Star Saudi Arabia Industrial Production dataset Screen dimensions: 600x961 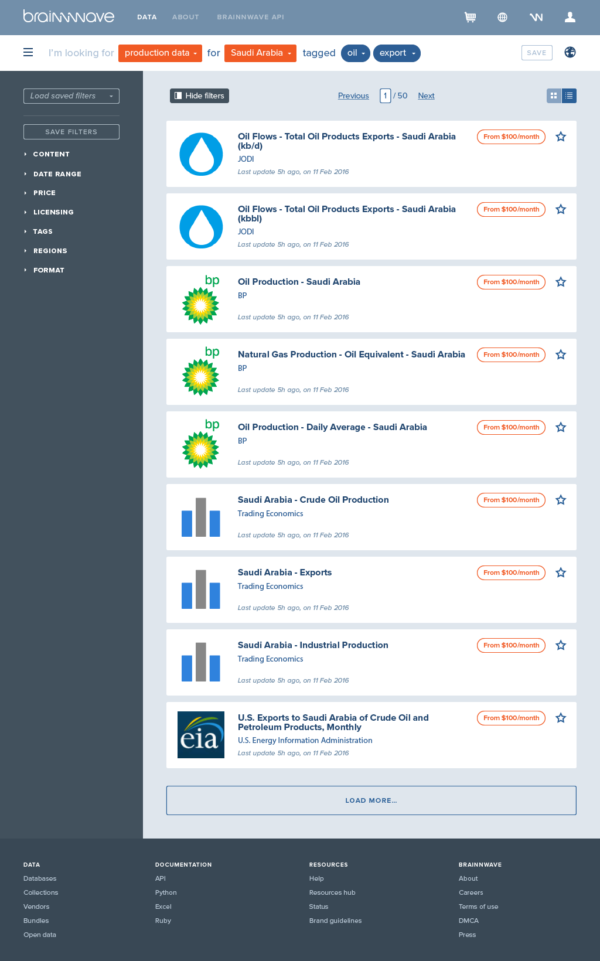click(561, 645)
